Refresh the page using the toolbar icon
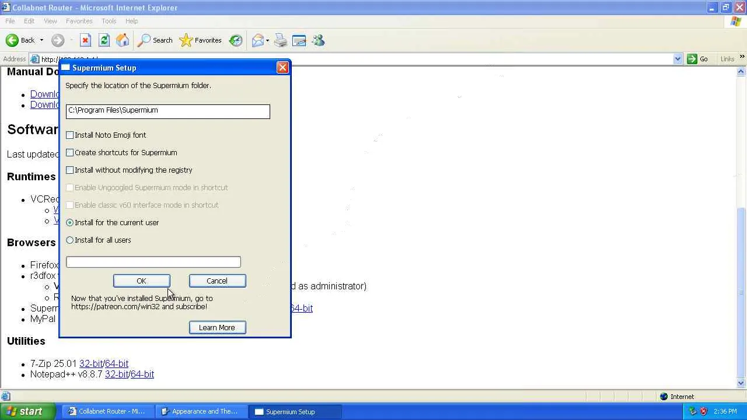747x420 pixels. (104, 40)
